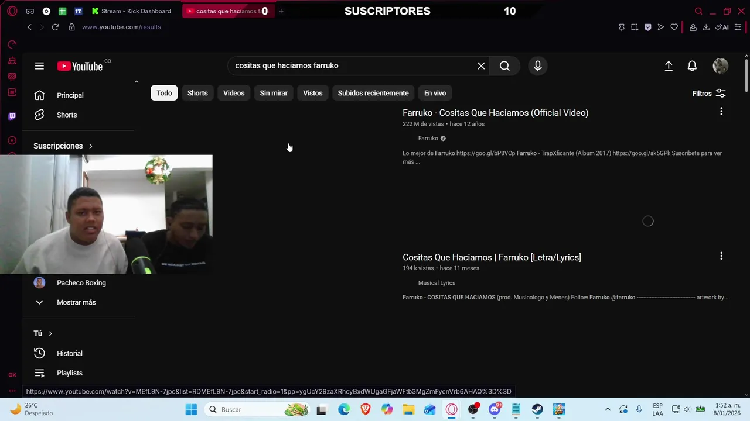This screenshot has height=421, width=750.
Task: Open the browser downloads icon
Action: pyautogui.click(x=706, y=27)
